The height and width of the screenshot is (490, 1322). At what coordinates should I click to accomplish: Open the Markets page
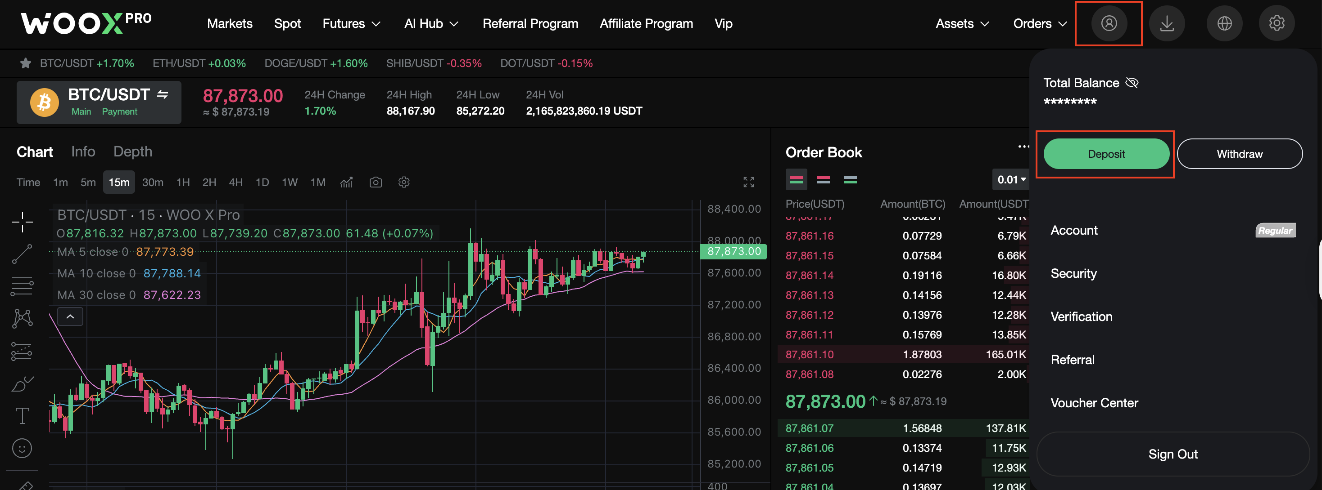click(229, 23)
